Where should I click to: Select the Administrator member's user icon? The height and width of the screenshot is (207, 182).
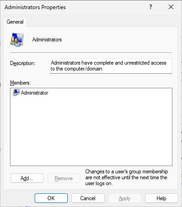pos(16,92)
